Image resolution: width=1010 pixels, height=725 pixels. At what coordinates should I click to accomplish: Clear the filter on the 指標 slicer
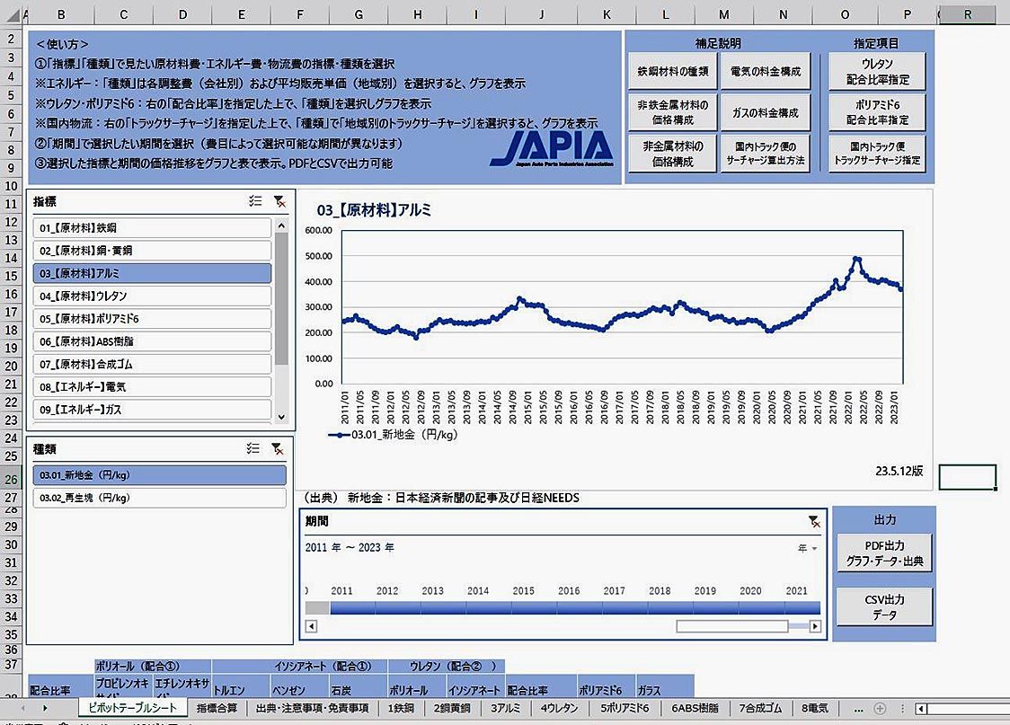[279, 201]
